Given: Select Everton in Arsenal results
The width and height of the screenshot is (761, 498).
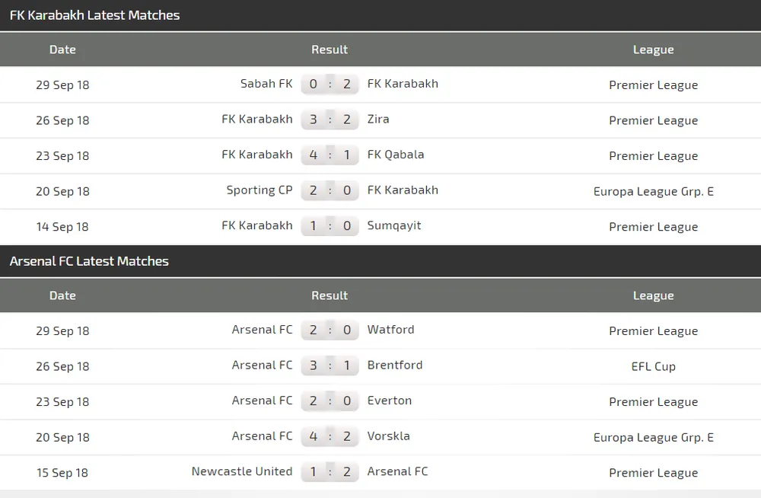Looking at the screenshot, I should coord(389,401).
